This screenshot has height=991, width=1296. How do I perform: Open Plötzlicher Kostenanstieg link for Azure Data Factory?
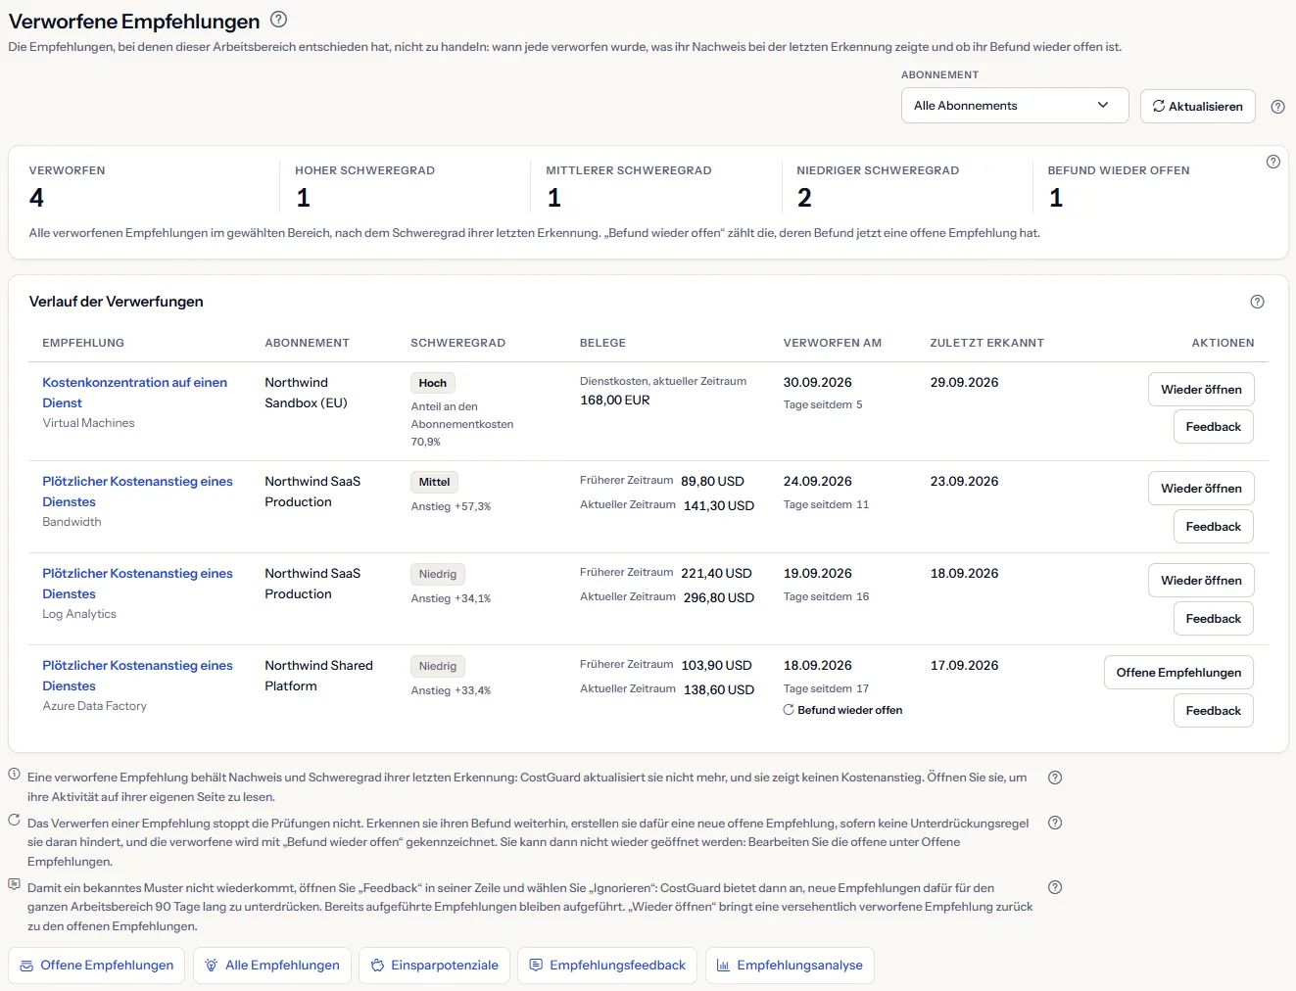pos(138,676)
